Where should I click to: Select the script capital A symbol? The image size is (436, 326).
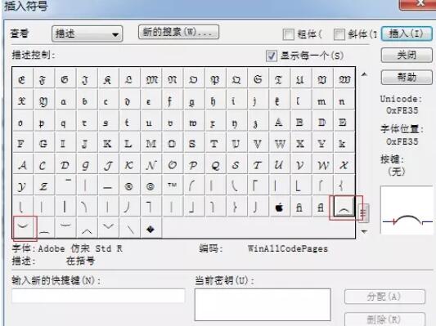23,165
